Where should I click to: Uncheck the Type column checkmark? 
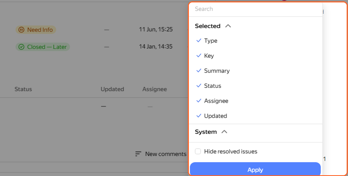coord(199,41)
